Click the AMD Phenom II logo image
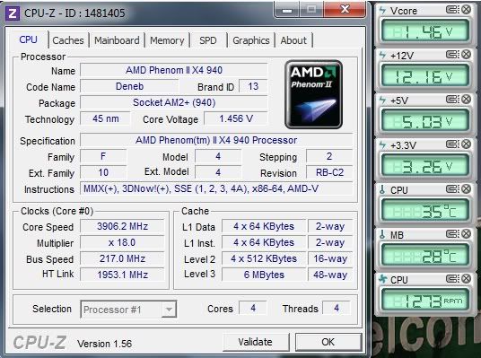The image size is (481, 358). (313, 94)
